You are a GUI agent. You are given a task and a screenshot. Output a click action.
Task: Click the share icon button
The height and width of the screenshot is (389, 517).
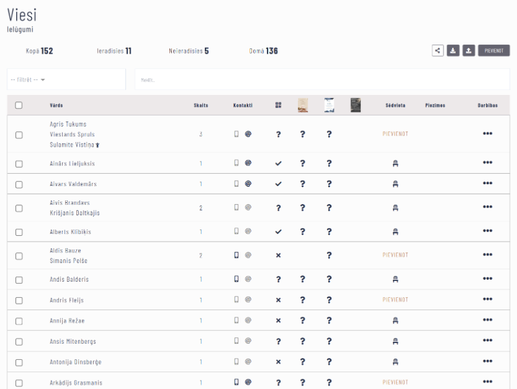[438, 51]
